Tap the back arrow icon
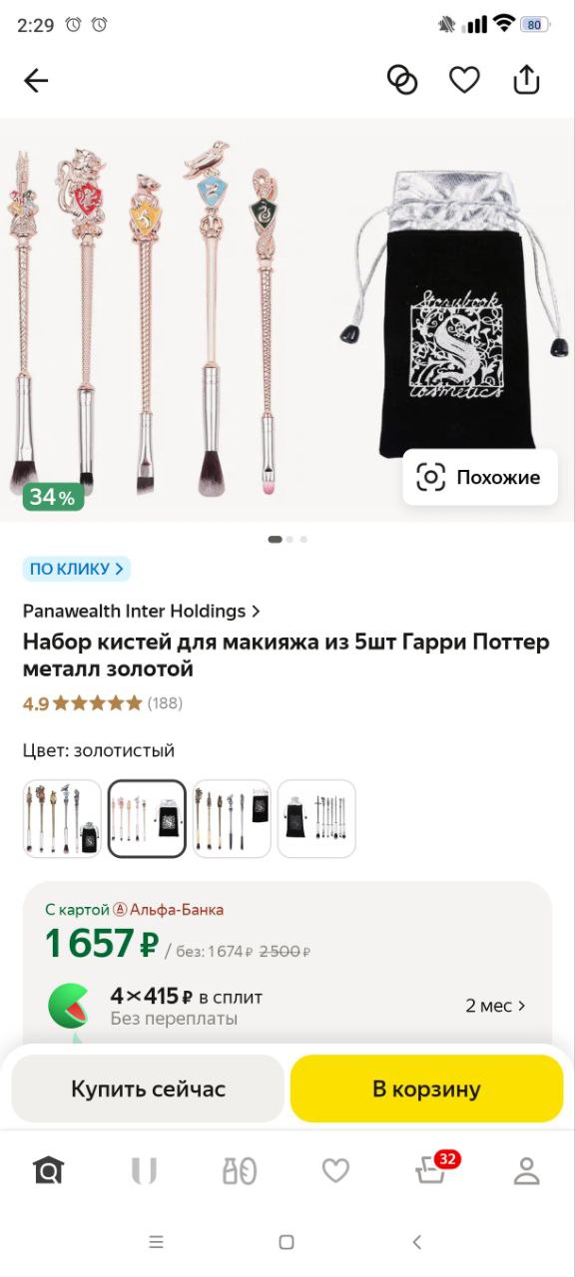The height and width of the screenshot is (1277, 575). (x=36, y=81)
